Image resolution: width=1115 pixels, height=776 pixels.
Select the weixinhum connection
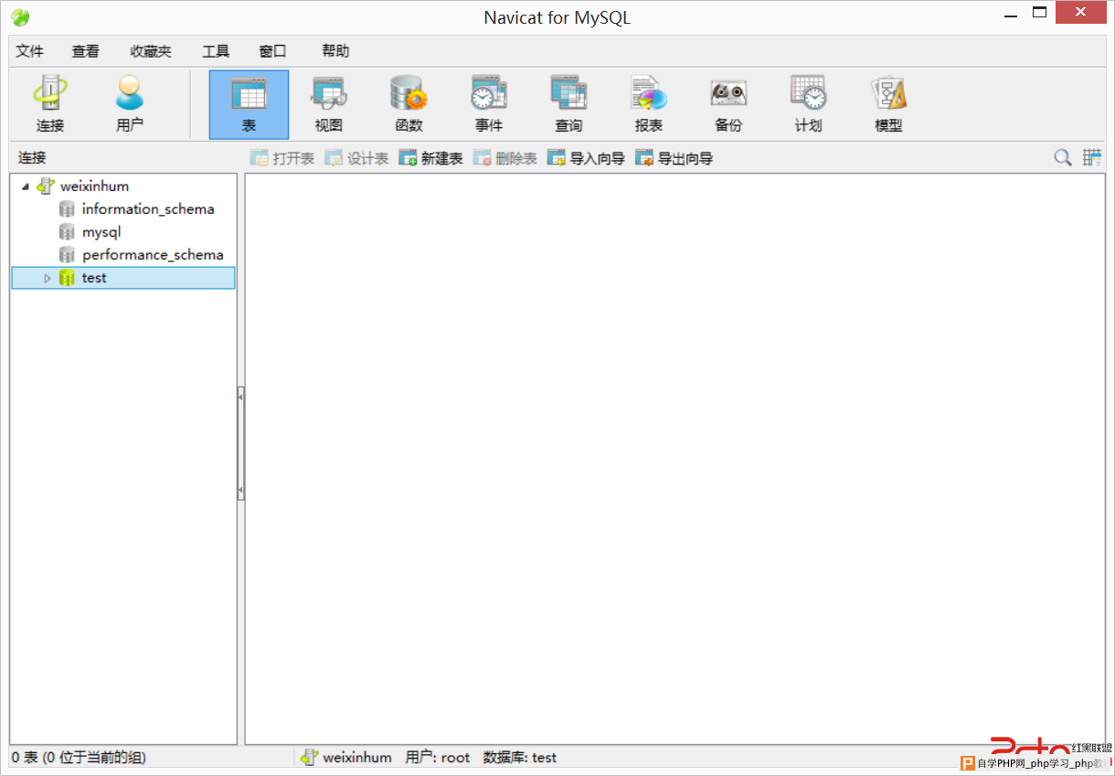[x=94, y=186]
